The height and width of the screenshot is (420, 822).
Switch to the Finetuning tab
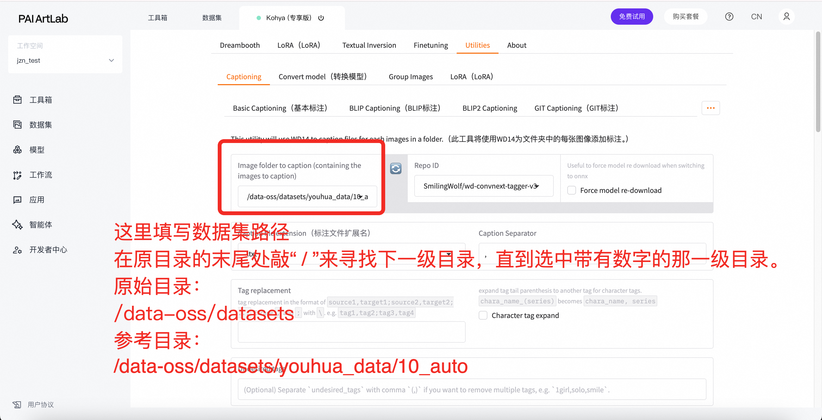tap(431, 45)
